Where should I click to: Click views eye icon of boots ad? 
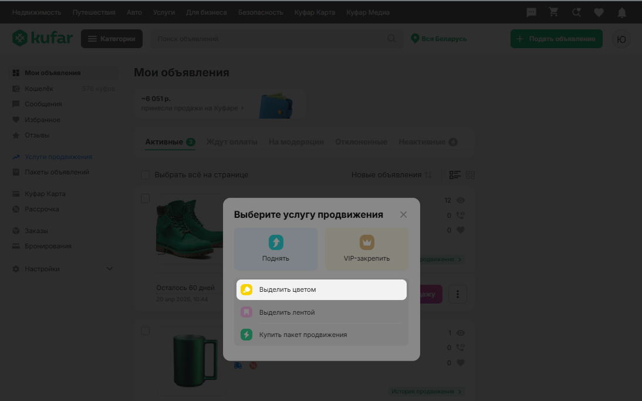pos(461,200)
